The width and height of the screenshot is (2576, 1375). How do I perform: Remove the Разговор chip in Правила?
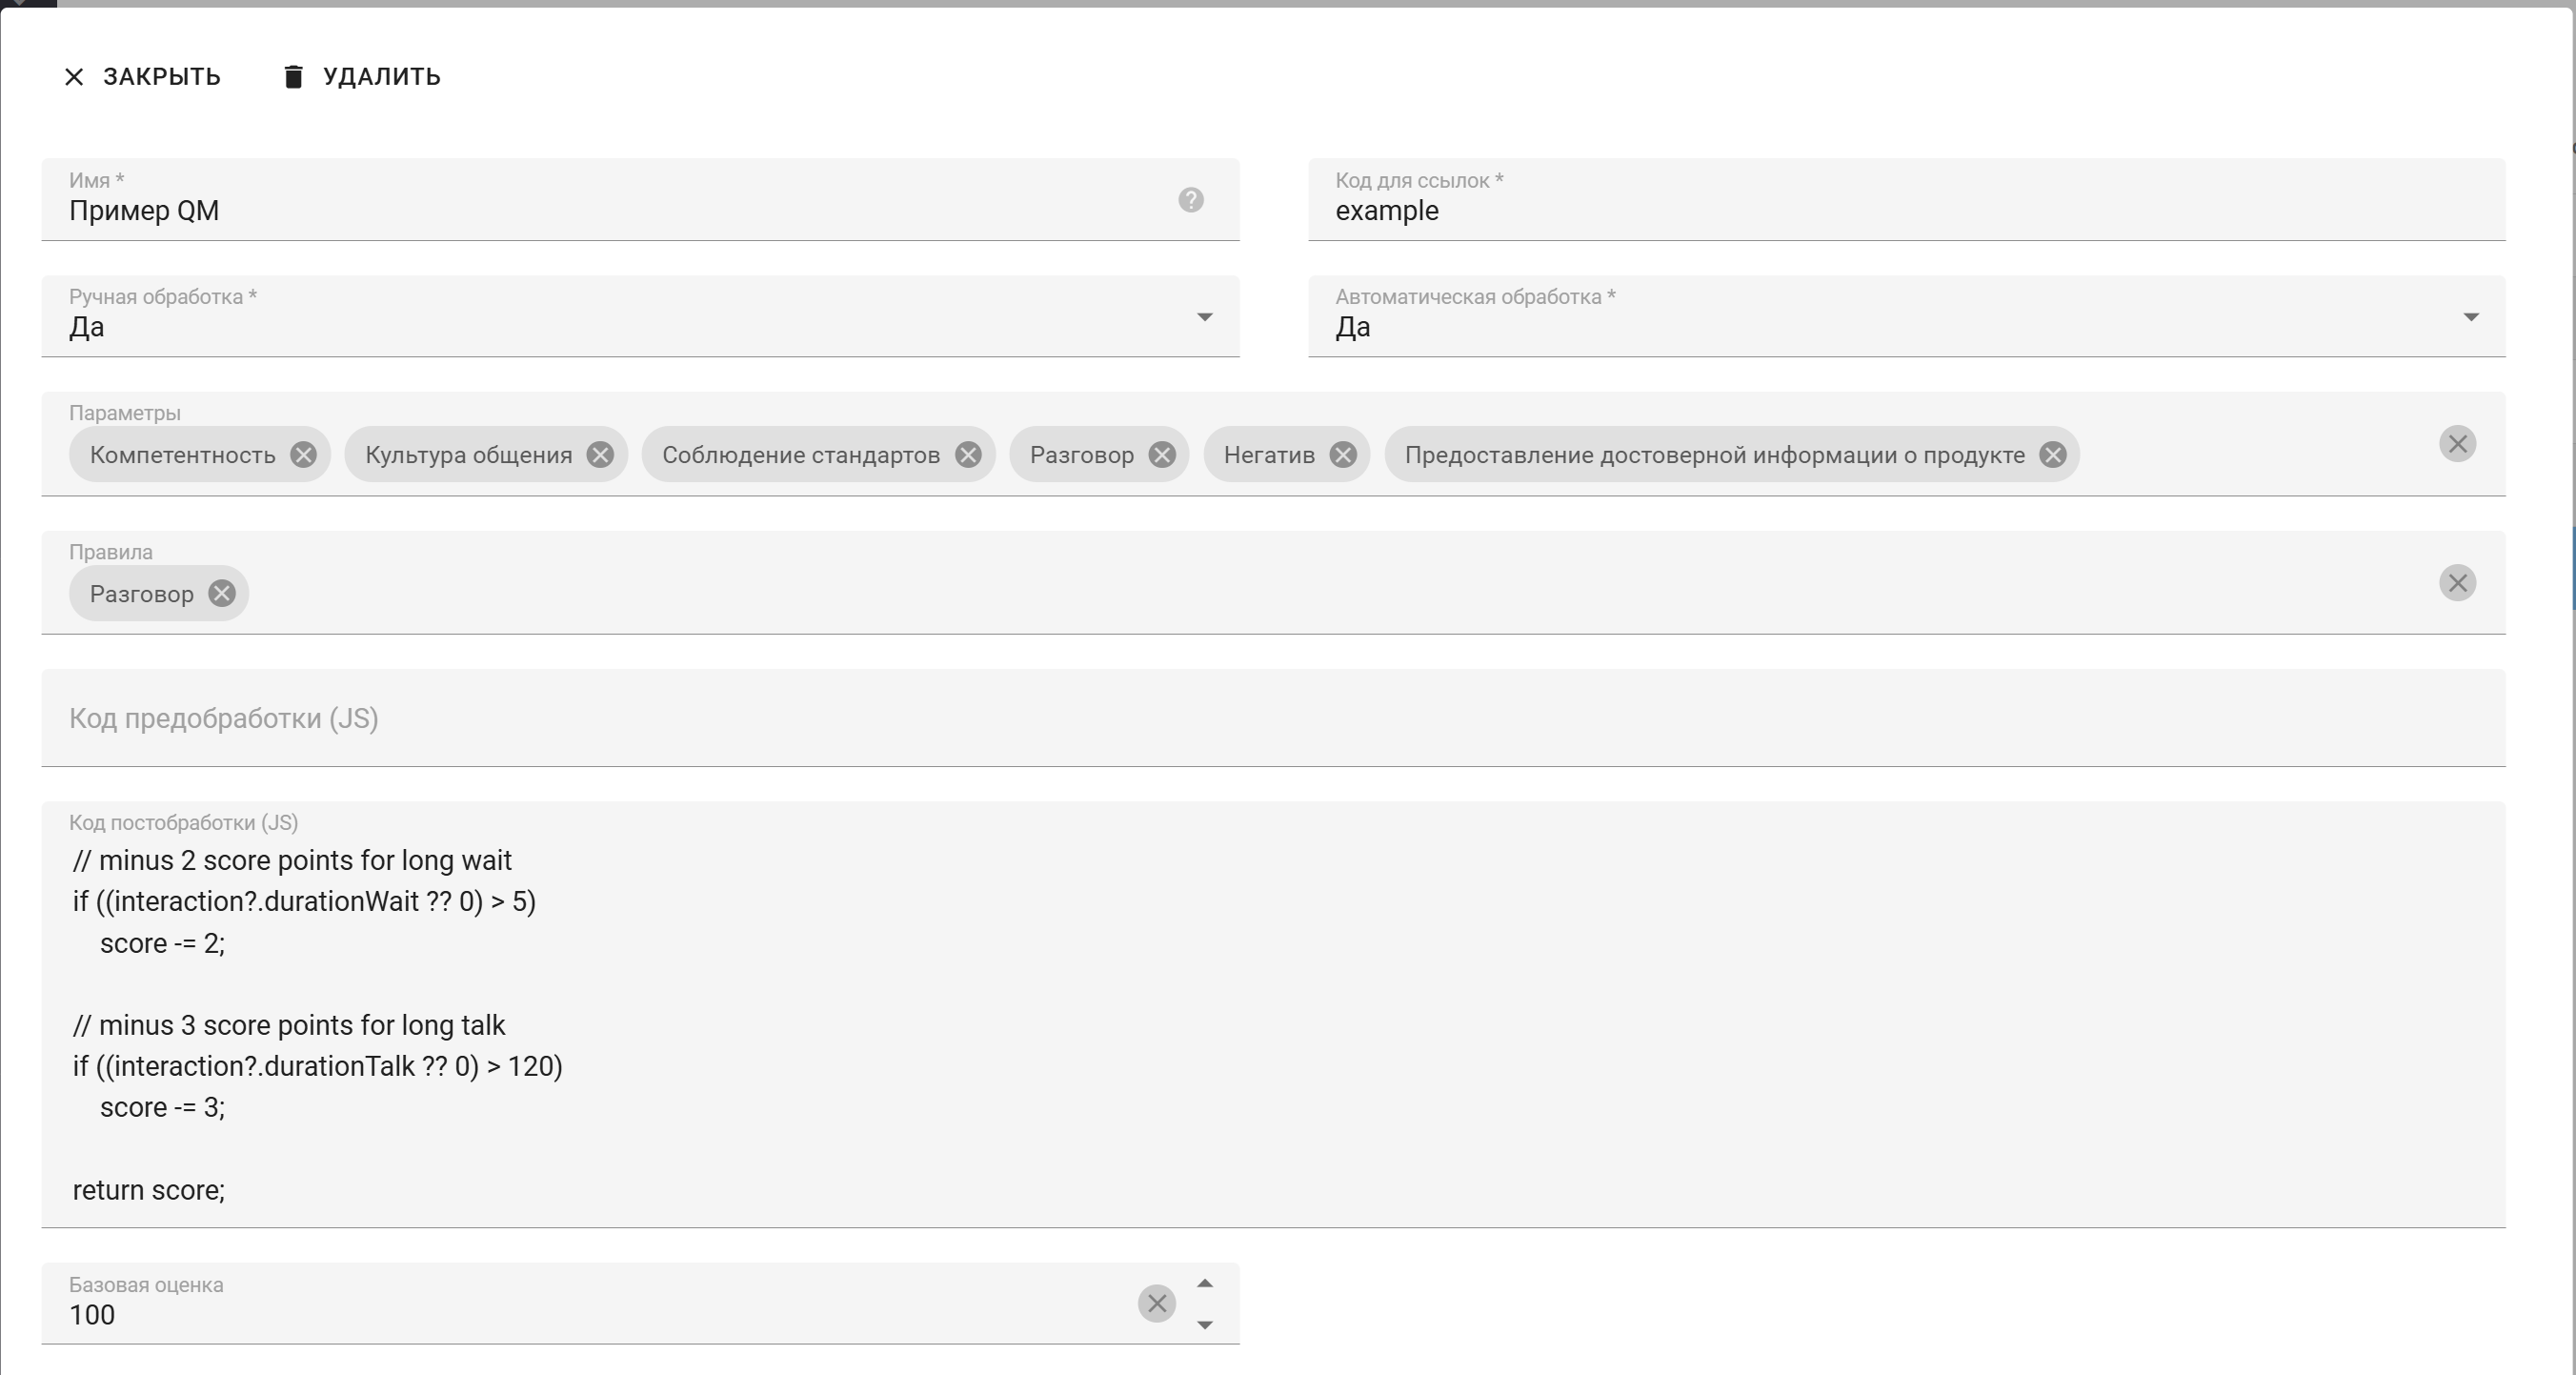[x=222, y=594]
